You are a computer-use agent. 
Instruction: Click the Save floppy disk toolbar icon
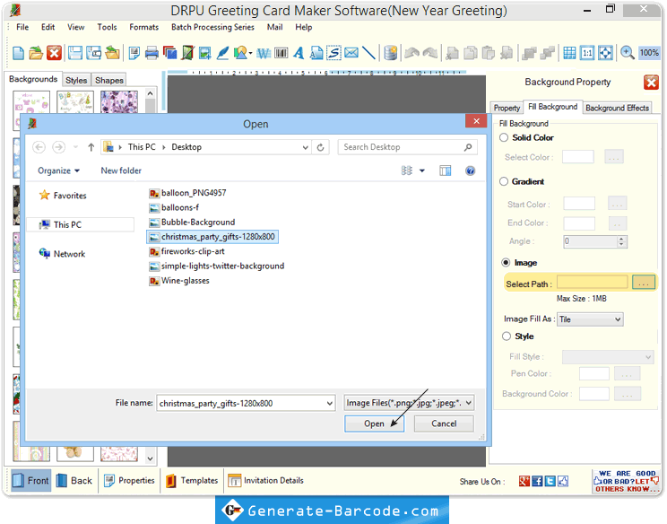click(75, 53)
